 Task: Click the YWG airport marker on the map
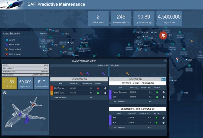click(63, 34)
